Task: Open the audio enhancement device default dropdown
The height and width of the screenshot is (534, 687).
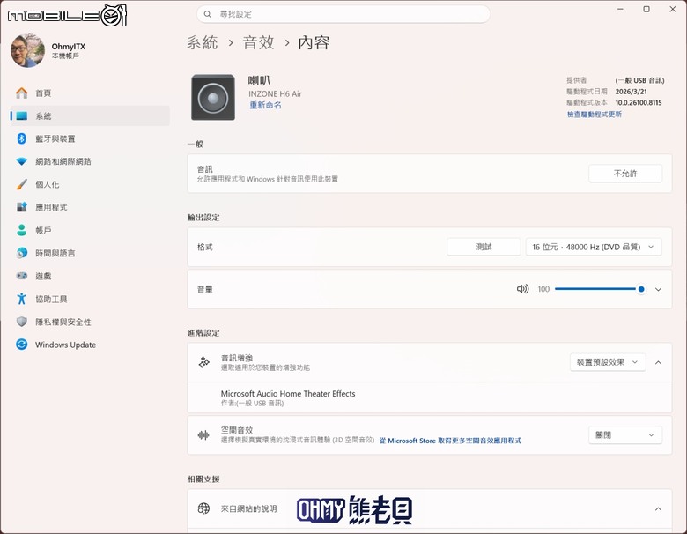Action: [x=607, y=362]
